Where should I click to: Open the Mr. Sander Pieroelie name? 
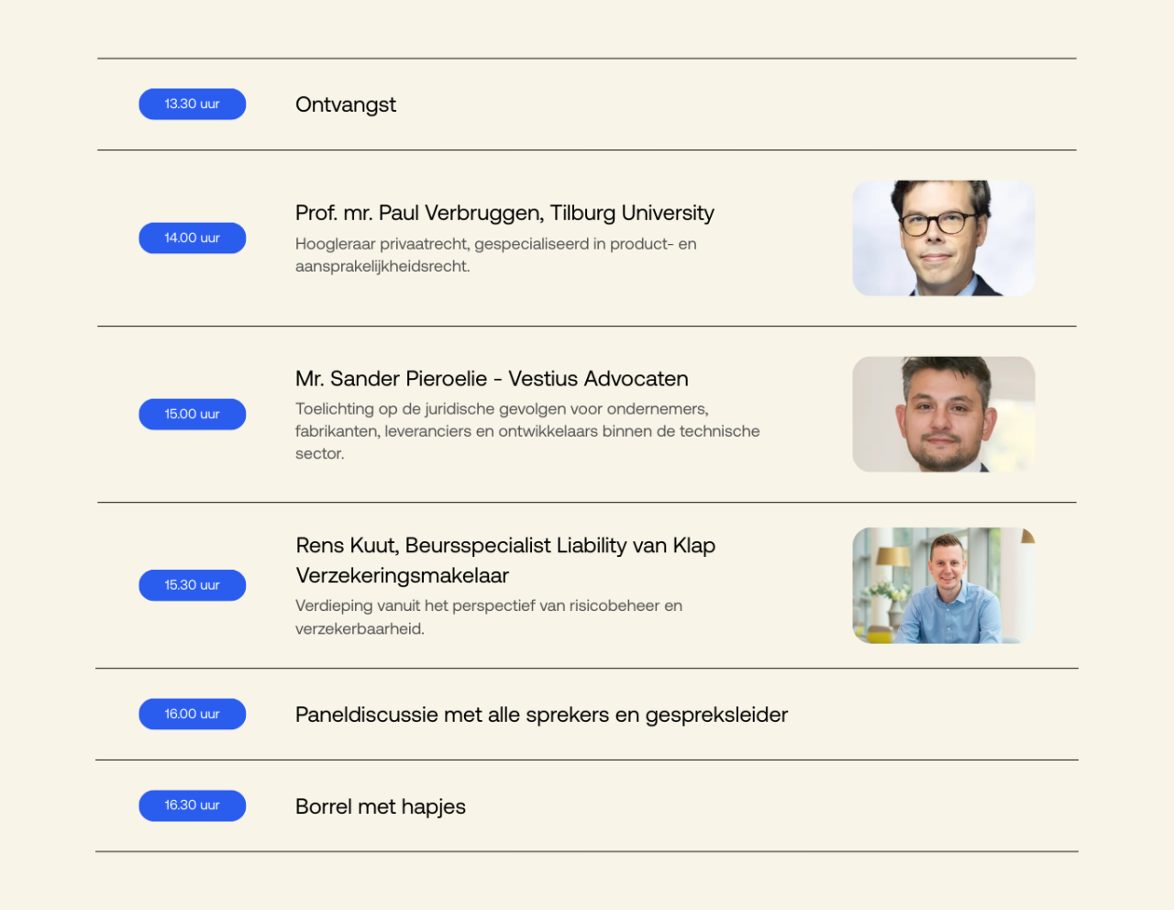[391, 379]
